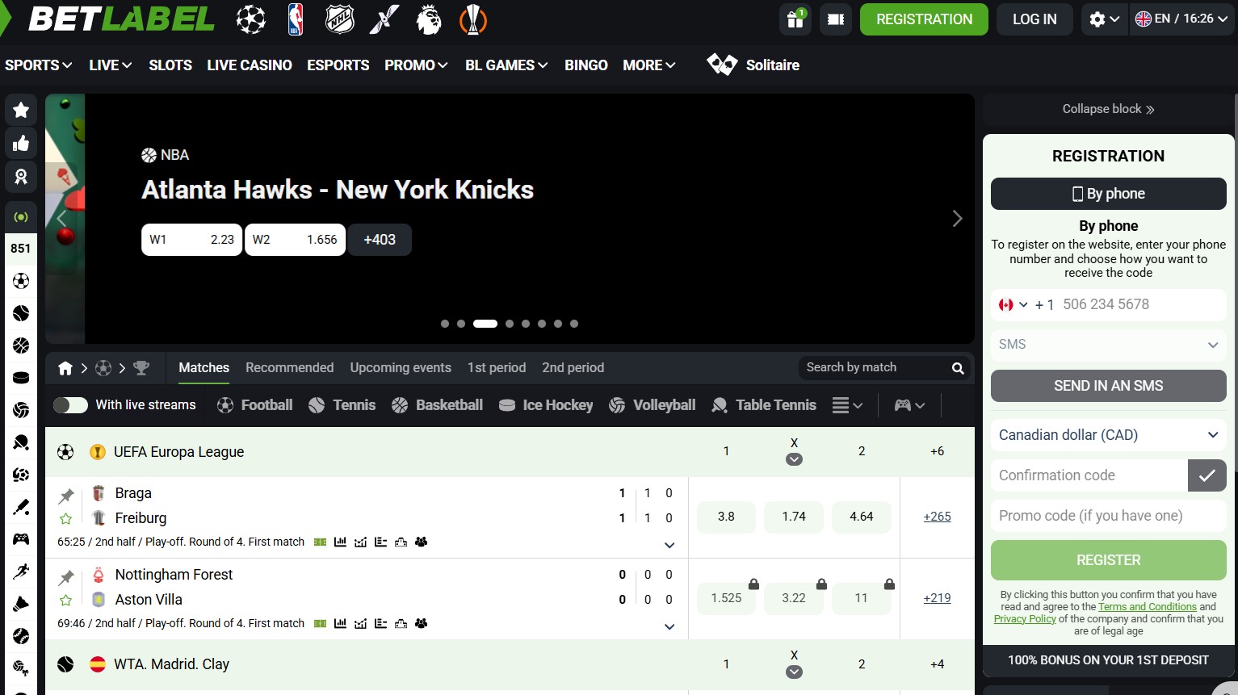Open the settings gear dropdown
Screen dimensions: 1238x695
(x=1104, y=19)
